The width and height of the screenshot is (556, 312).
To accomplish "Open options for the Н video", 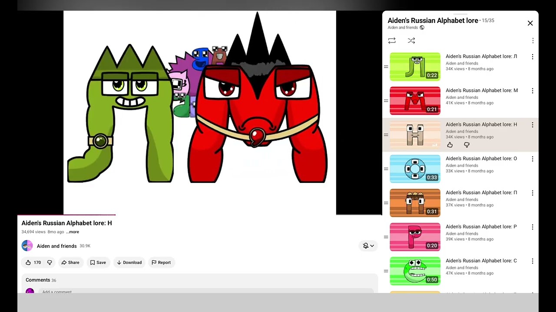I will click(533, 125).
